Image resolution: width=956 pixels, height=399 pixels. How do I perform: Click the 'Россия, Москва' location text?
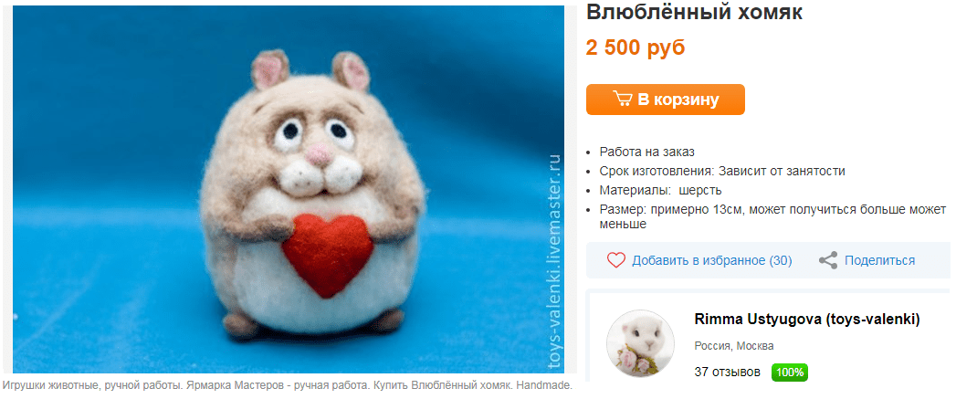(x=734, y=346)
